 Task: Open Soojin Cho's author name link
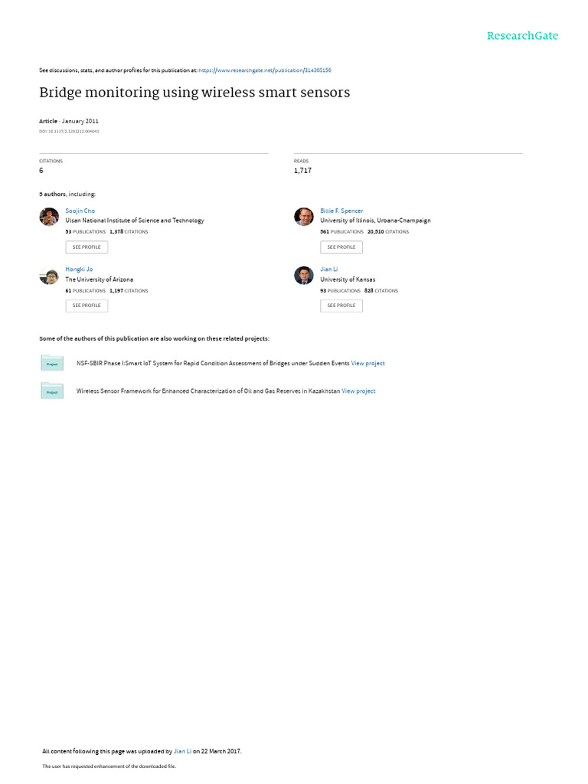[x=80, y=211]
